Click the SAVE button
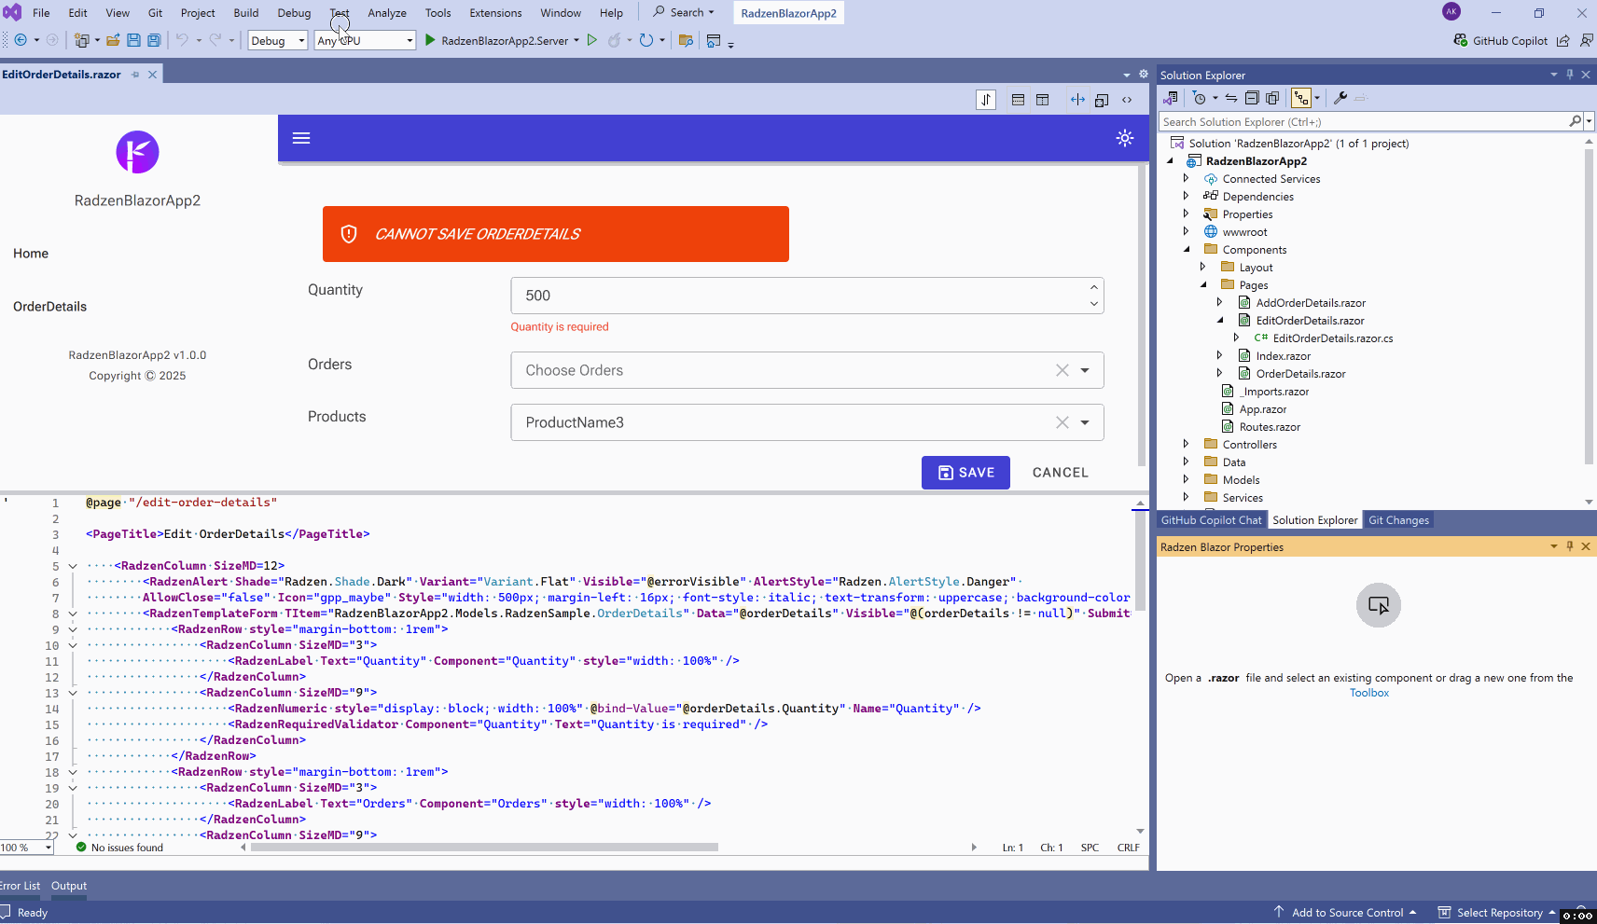 coord(965,473)
